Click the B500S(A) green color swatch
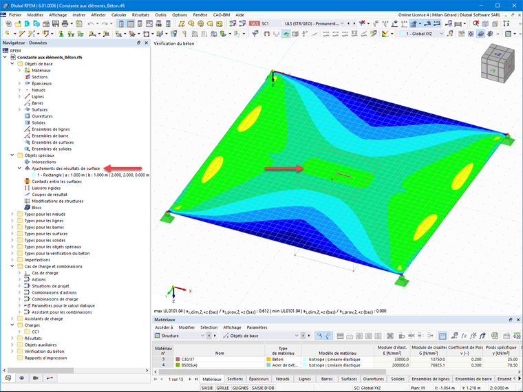The height and width of the screenshot is (392, 523). point(178,365)
